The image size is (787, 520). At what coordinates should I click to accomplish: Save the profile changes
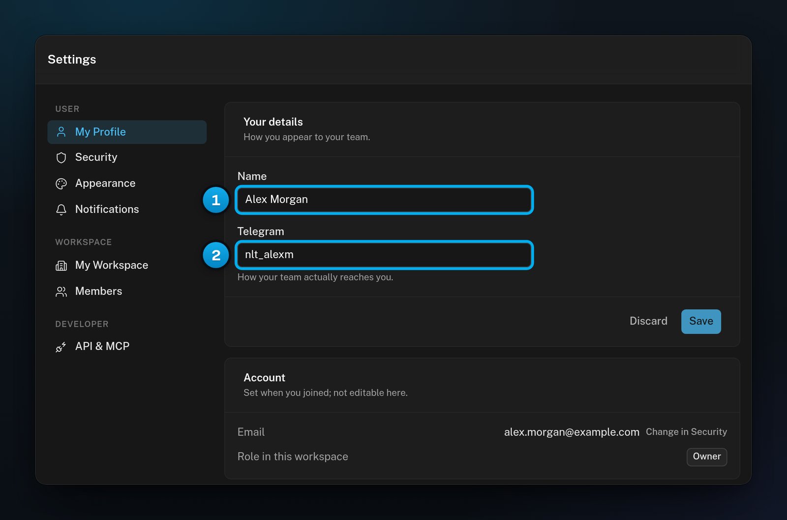pos(701,321)
